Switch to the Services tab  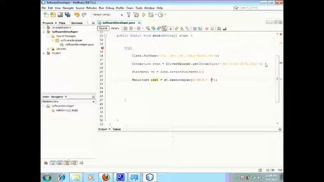pos(76,23)
